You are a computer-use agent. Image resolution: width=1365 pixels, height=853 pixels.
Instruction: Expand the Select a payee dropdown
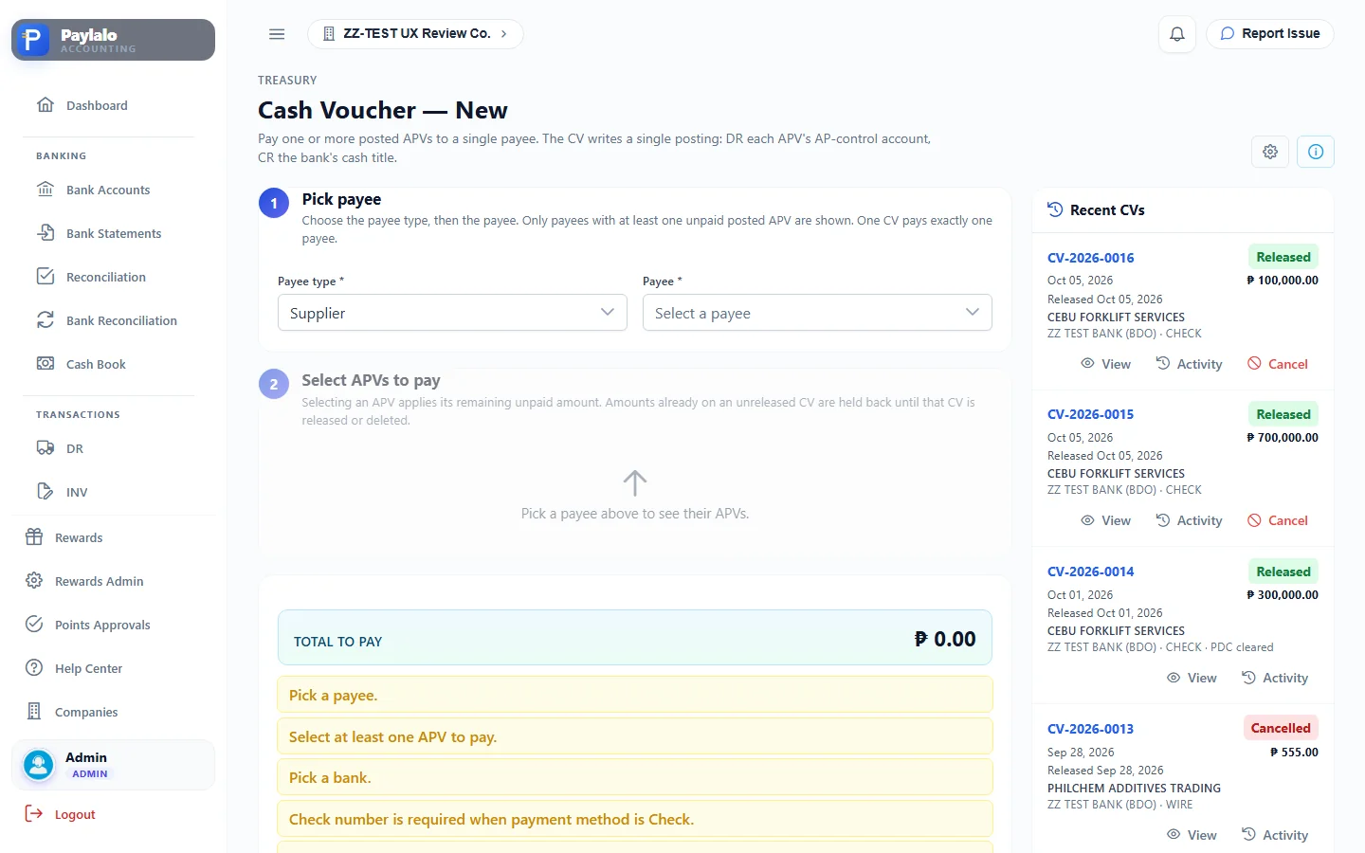click(817, 313)
